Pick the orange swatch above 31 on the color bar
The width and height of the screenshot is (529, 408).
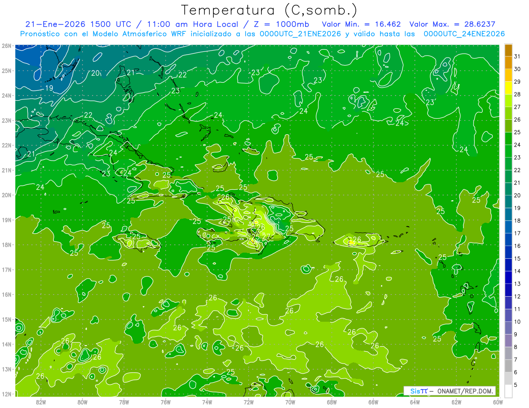pos(508,50)
